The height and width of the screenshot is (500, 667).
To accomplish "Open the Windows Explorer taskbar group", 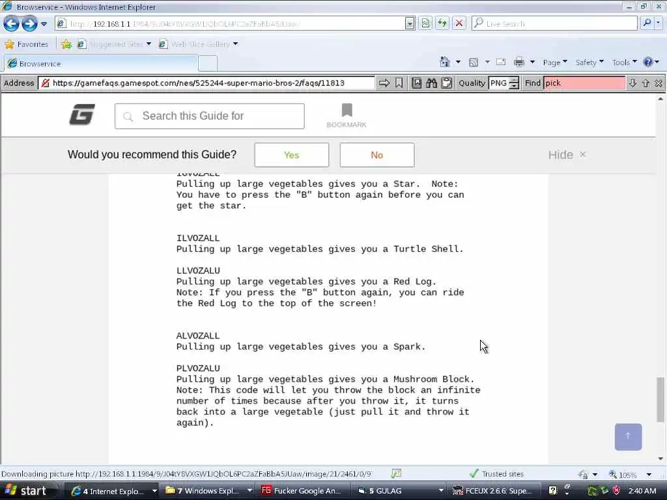I will click(208, 491).
